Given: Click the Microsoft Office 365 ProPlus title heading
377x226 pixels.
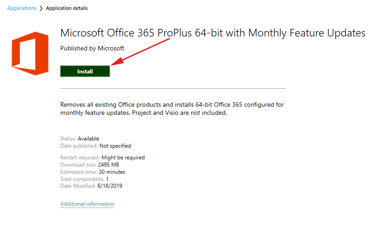Looking at the screenshot, I should [213, 33].
